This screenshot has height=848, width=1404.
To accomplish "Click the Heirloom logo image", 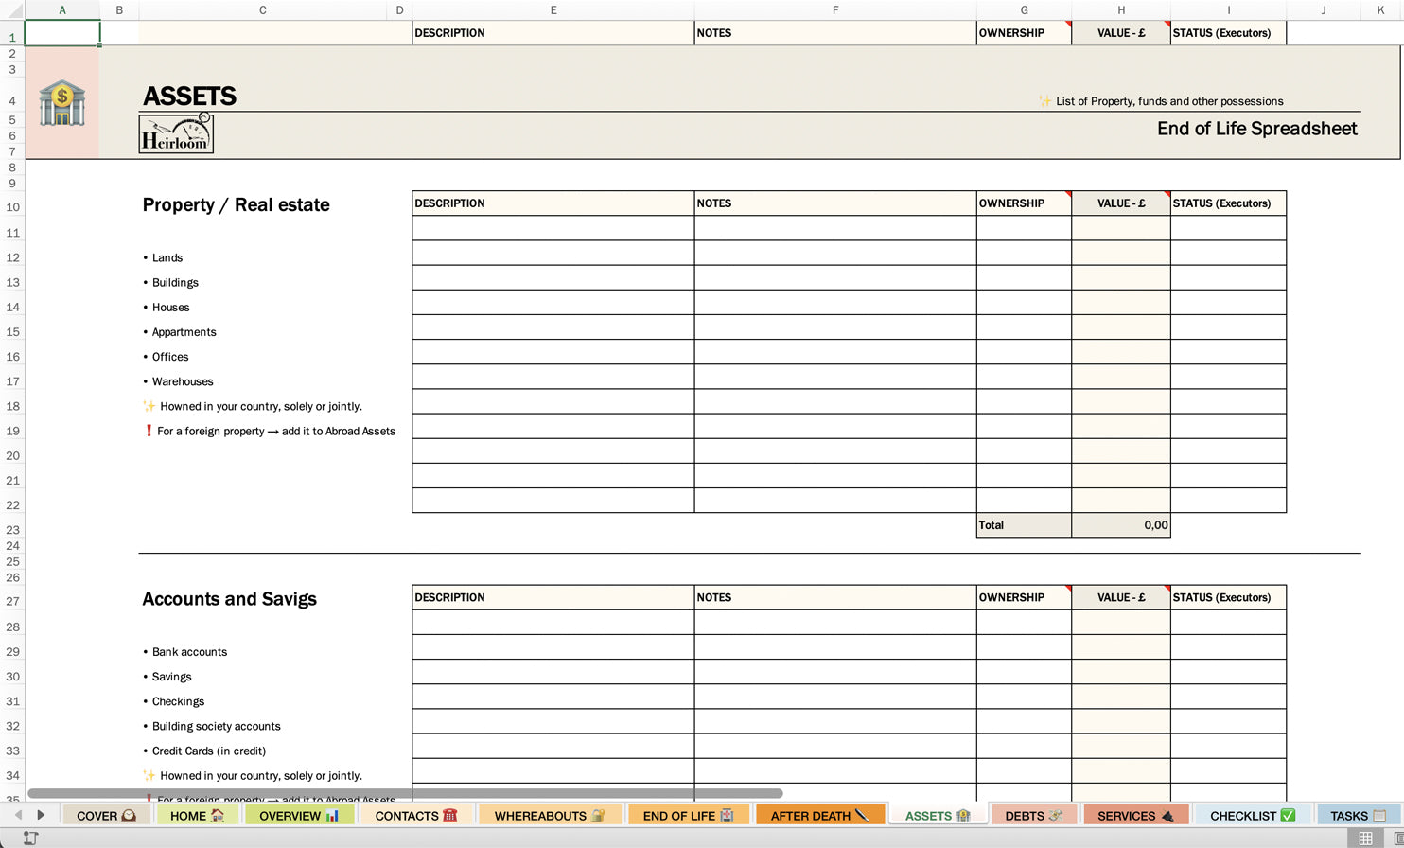I will point(176,133).
